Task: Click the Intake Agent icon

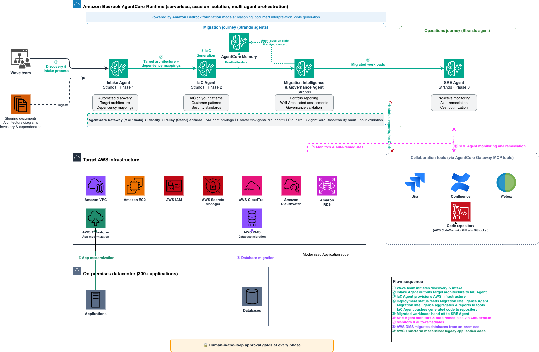Action: [x=118, y=68]
